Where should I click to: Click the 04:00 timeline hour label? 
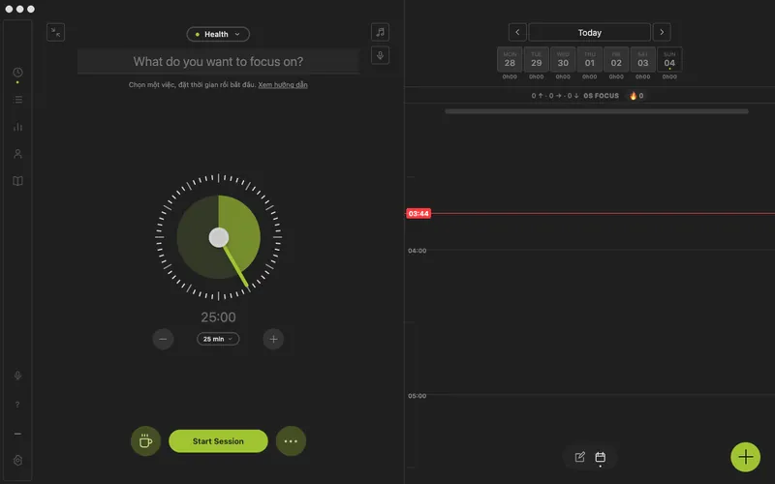pos(418,251)
